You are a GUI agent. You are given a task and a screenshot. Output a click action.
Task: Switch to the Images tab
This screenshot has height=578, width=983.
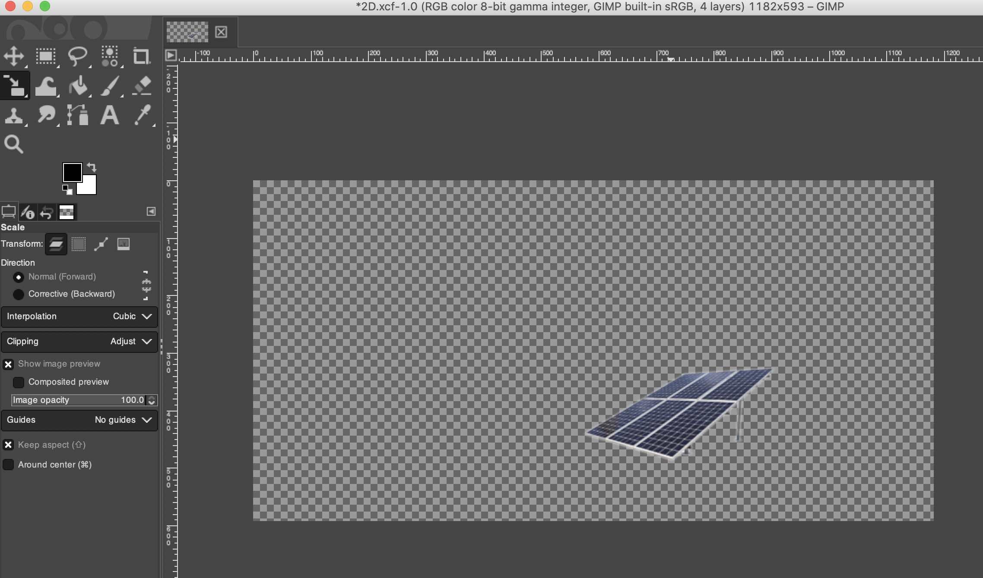coord(67,212)
